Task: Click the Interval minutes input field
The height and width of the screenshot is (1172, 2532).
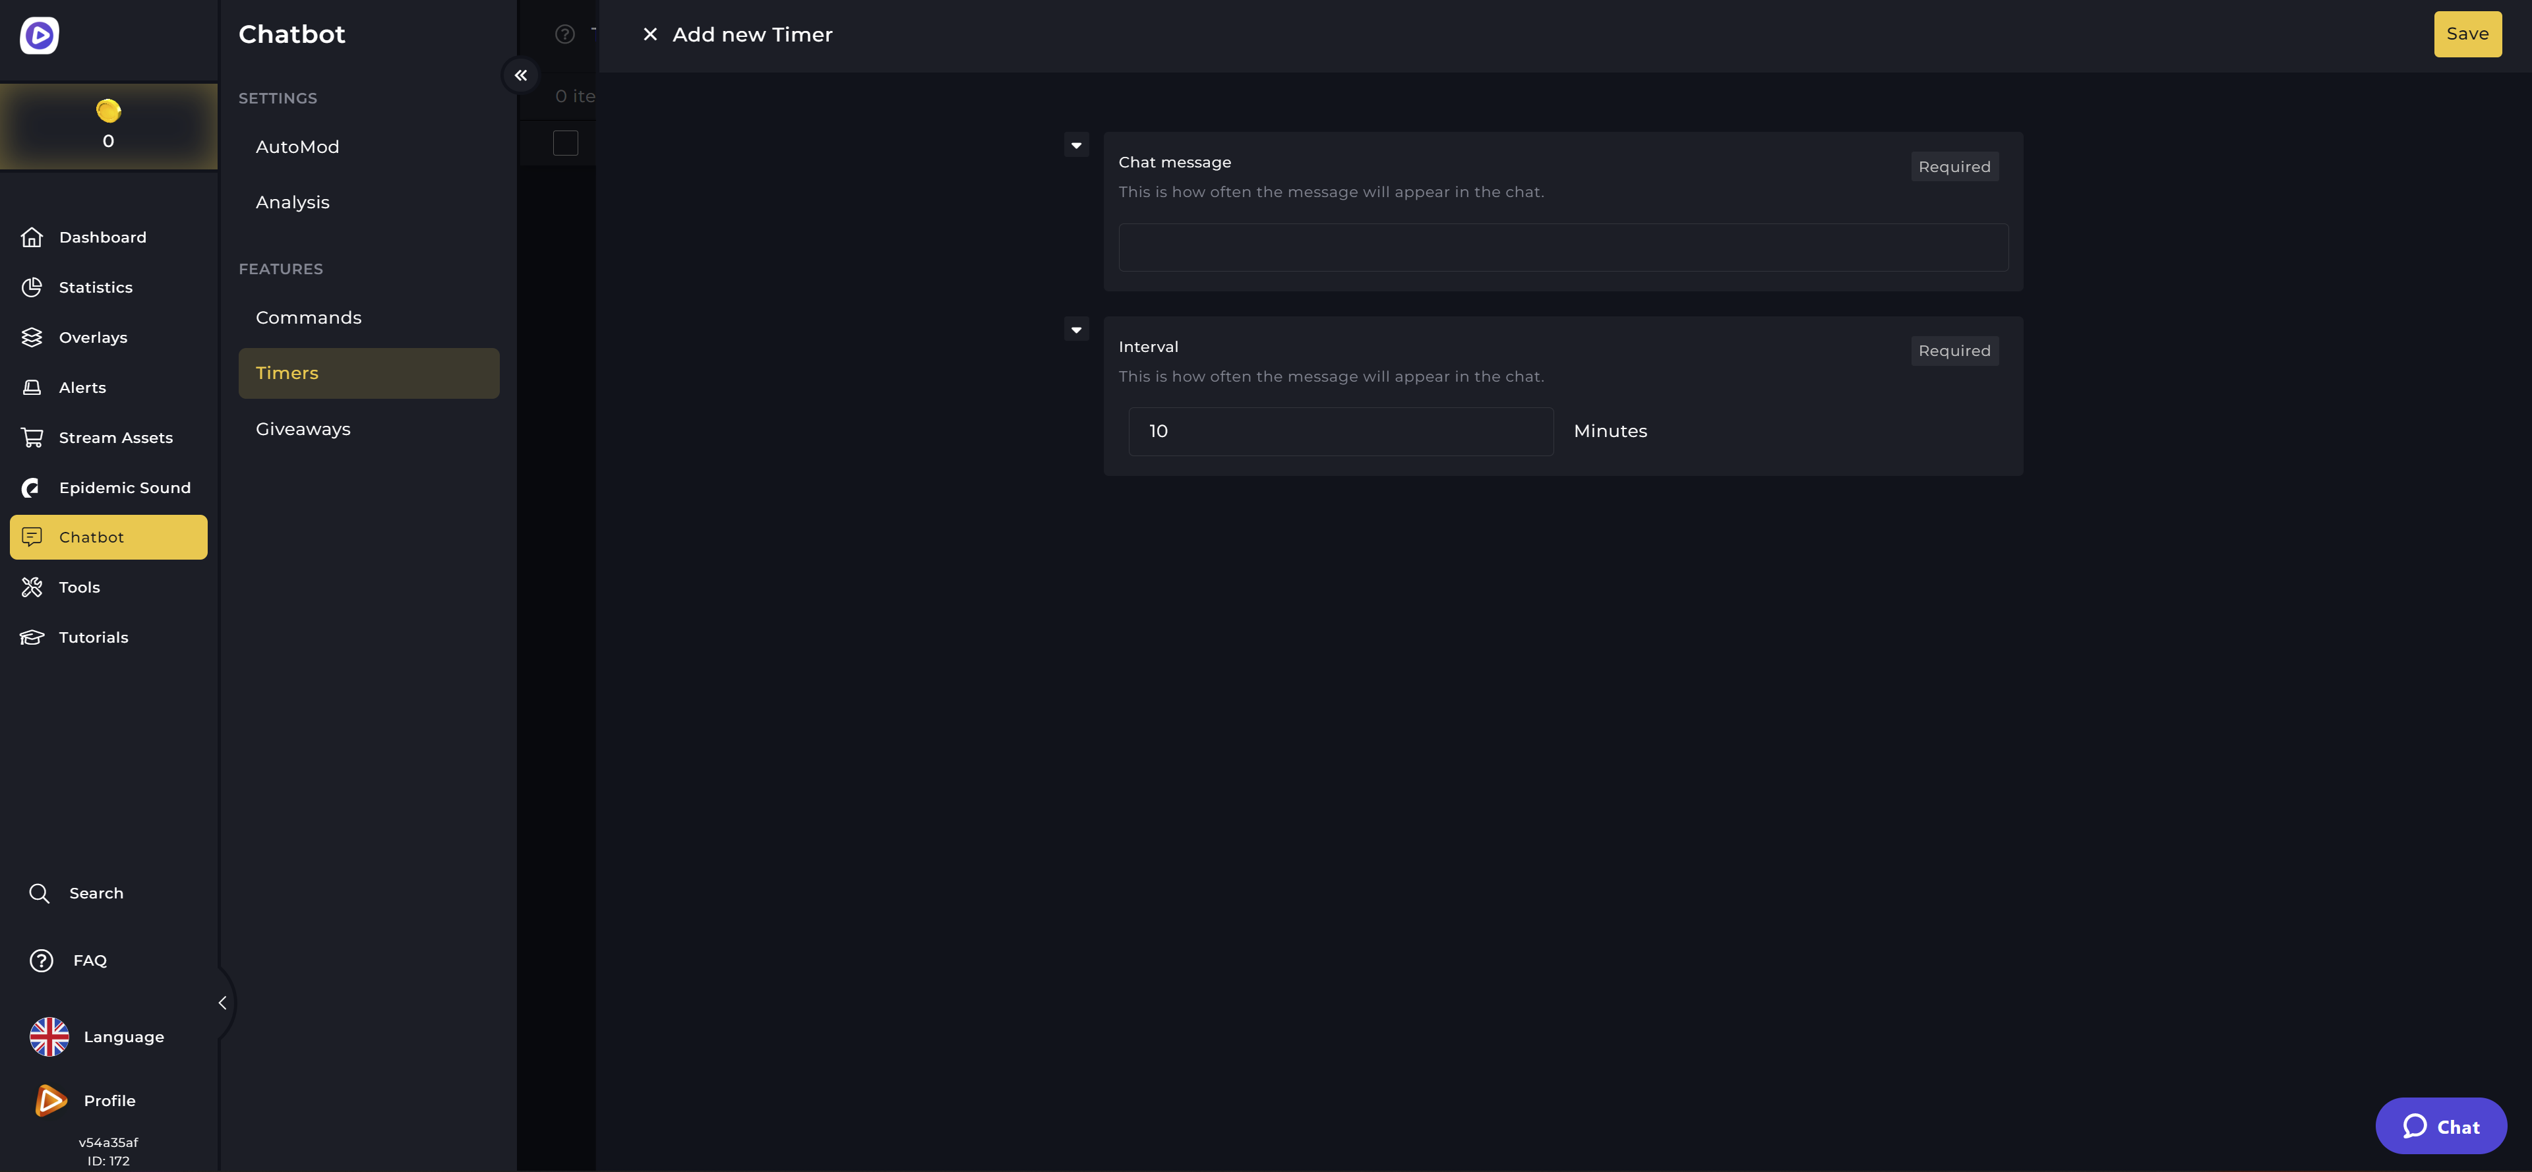Action: click(1341, 431)
